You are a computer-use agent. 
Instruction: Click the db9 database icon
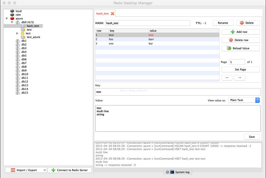coord(18,70)
